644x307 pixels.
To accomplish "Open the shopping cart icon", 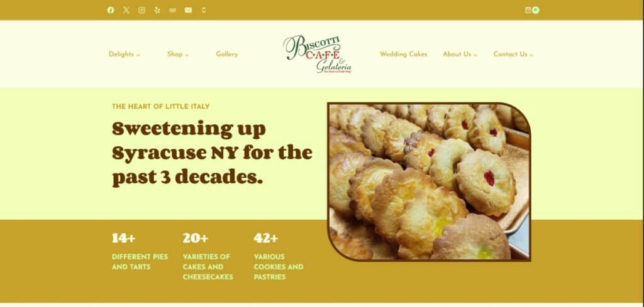I will tap(528, 10).
